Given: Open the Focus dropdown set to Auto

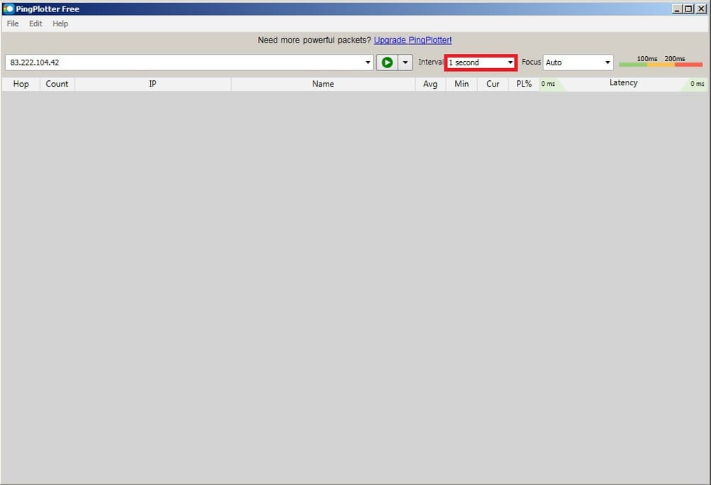Looking at the screenshot, I should [578, 62].
